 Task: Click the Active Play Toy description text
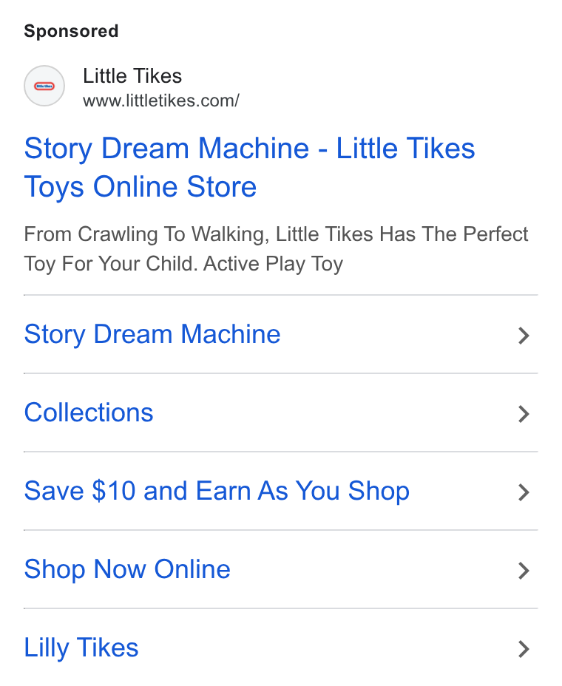click(x=273, y=264)
